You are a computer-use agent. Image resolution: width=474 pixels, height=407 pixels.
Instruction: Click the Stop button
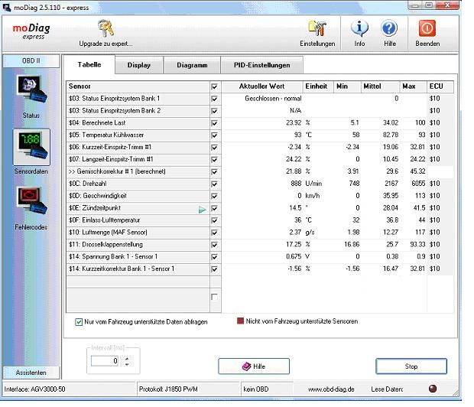pyautogui.click(x=411, y=366)
